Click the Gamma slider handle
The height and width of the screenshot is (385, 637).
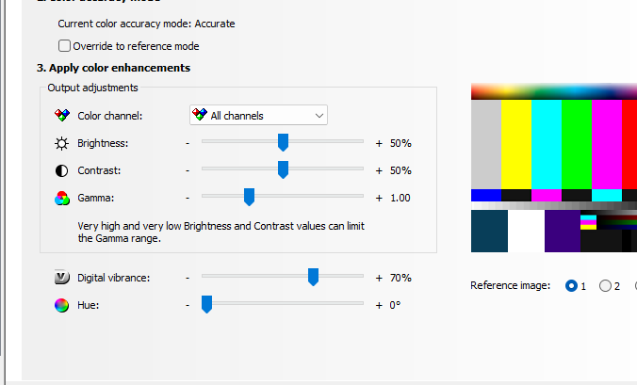pos(249,197)
